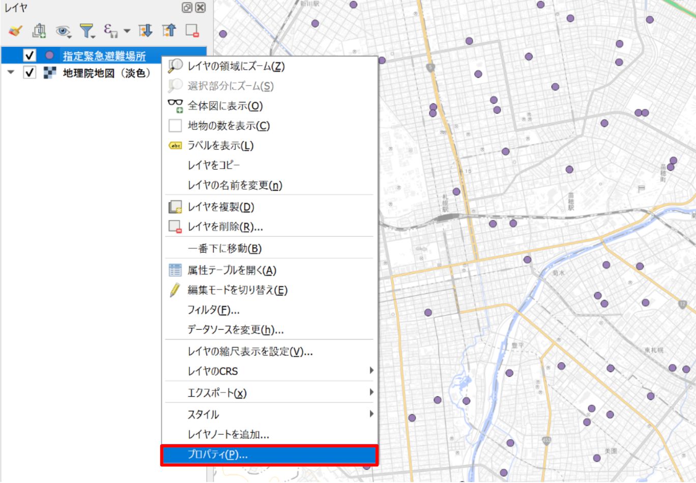The height and width of the screenshot is (483, 696).
Task: Choose 編集モードを切り替え(E) menu item
Action: click(x=270, y=290)
